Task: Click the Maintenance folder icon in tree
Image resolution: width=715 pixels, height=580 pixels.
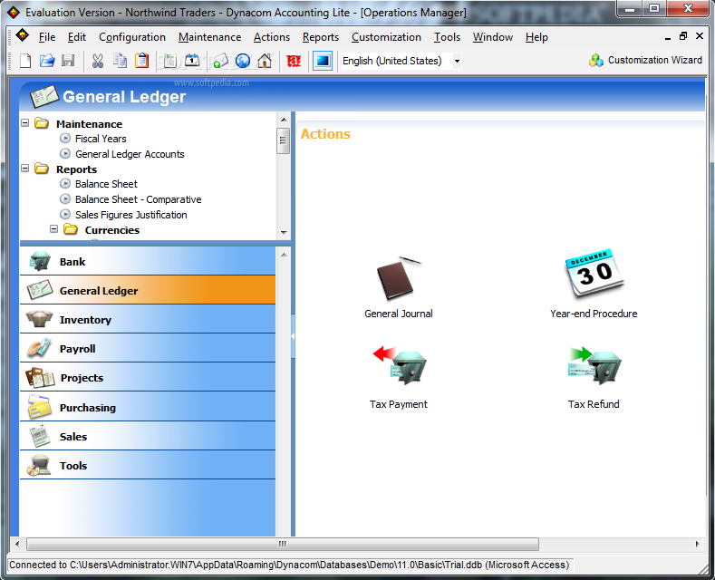Action: pyautogui.click(x=42, y=123)
